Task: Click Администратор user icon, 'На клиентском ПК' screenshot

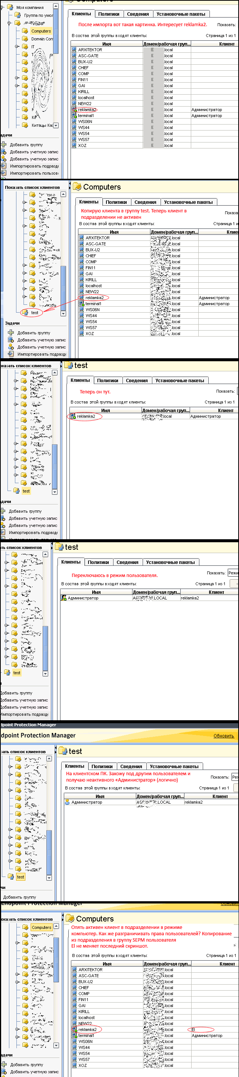Action: (x=67, y=802)
